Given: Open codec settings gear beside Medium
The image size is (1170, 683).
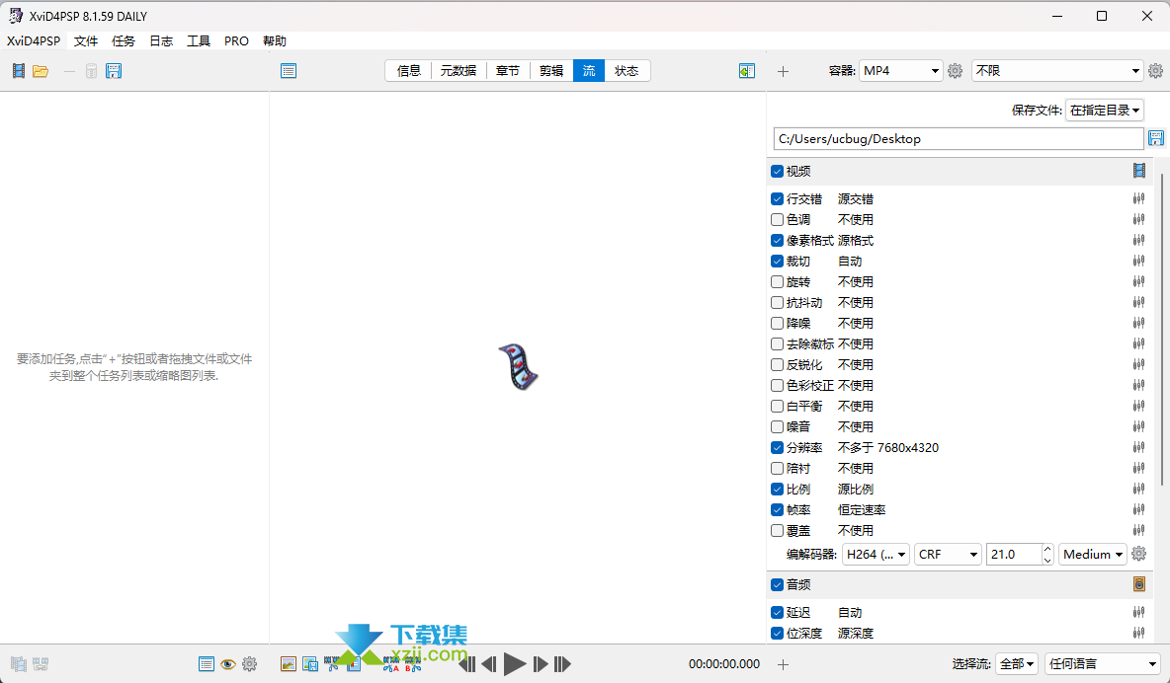Looking at the screenshot, I should [1138, 554].
